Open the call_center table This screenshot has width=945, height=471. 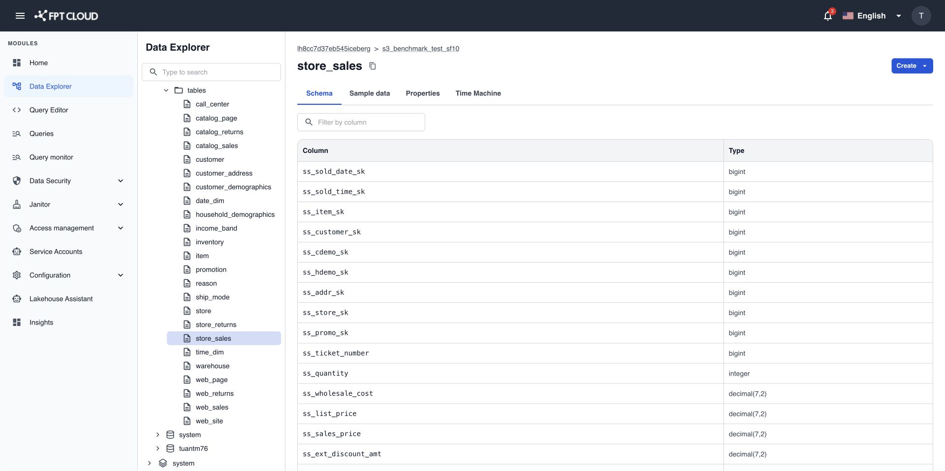(x=212, y=104)
